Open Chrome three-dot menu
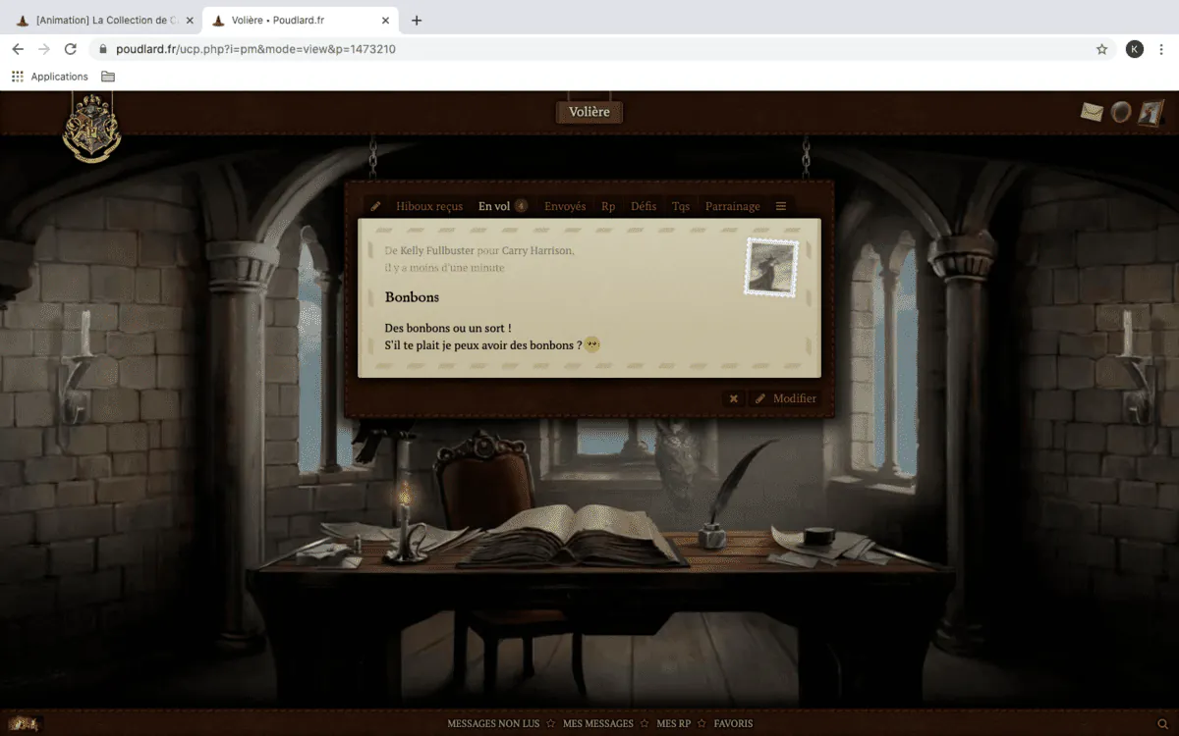The image size is (1179, 736). point(1163,49)
